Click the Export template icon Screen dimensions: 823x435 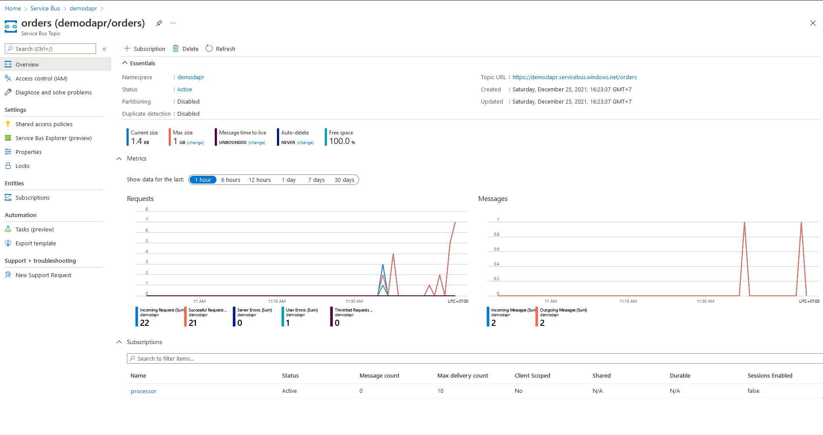coord(8,243)
